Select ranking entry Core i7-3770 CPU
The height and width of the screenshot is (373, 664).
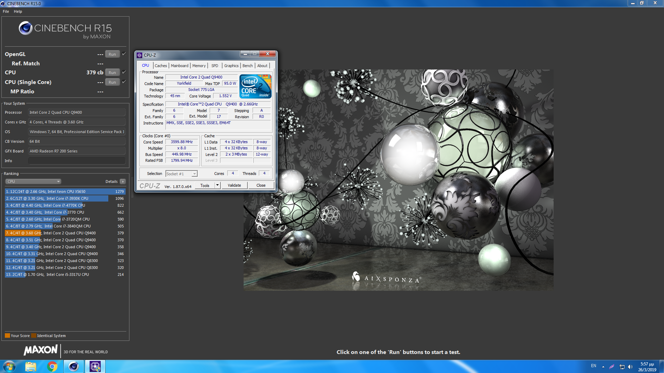coord(65,212)
